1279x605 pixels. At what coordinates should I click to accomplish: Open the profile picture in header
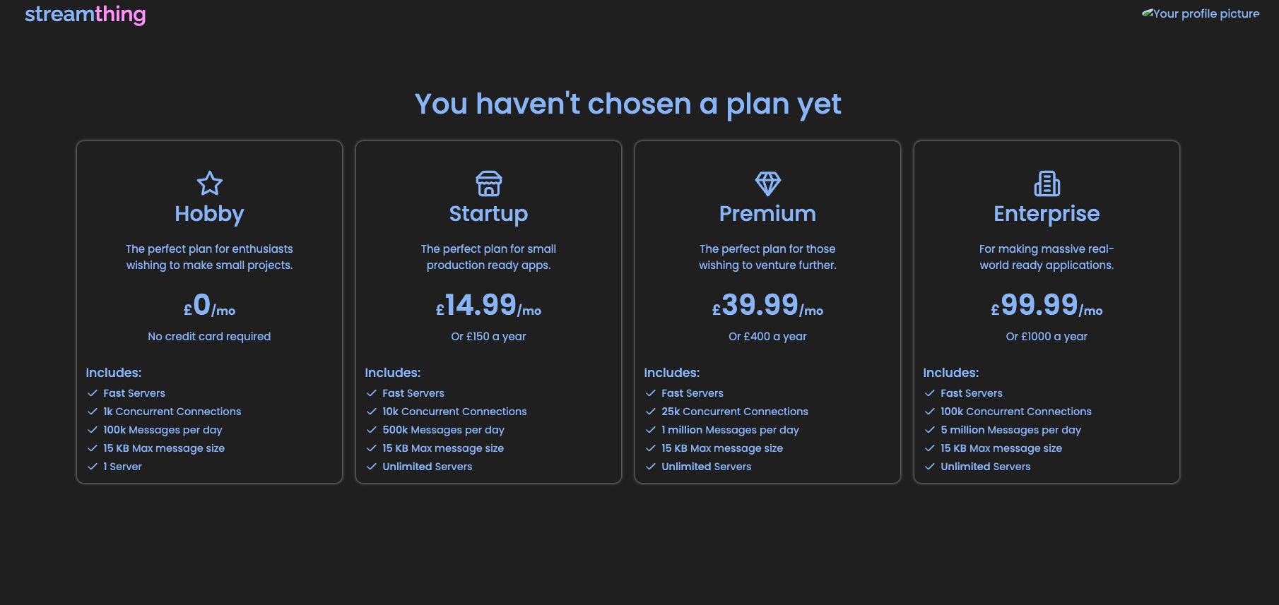[x=1201, y=13]
